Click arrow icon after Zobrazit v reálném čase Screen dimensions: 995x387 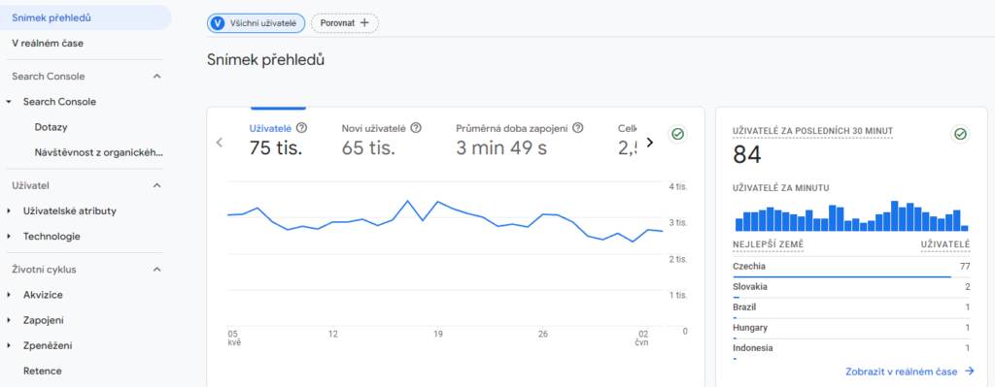pos(969,371)
